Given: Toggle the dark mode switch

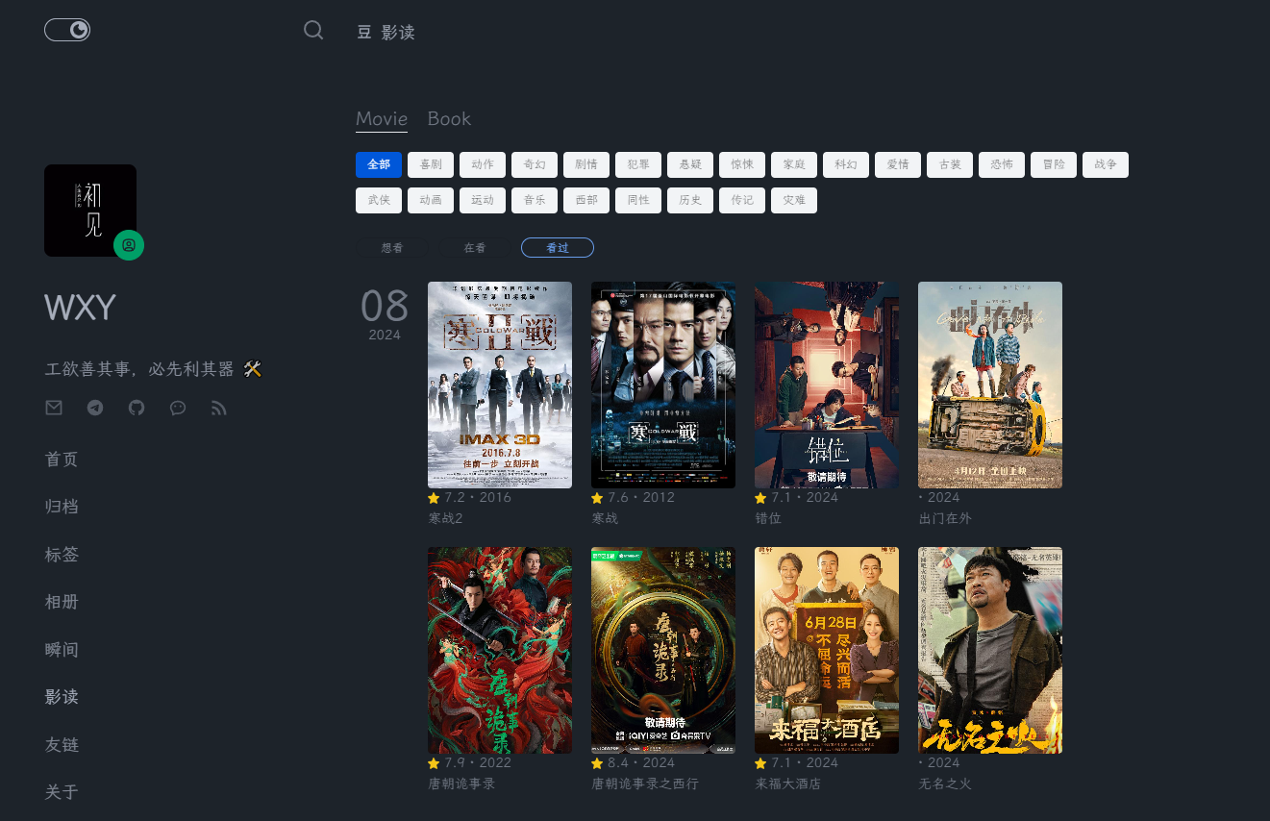Looking at the screenshot, I should 67,31.
